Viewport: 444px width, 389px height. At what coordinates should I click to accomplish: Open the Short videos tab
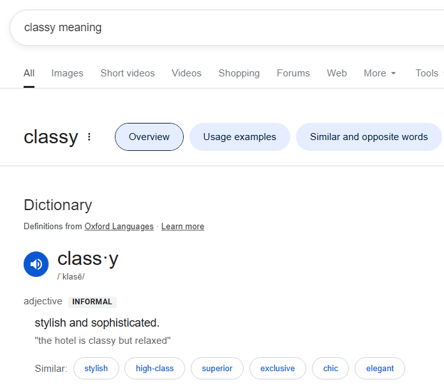coord(128,73)
